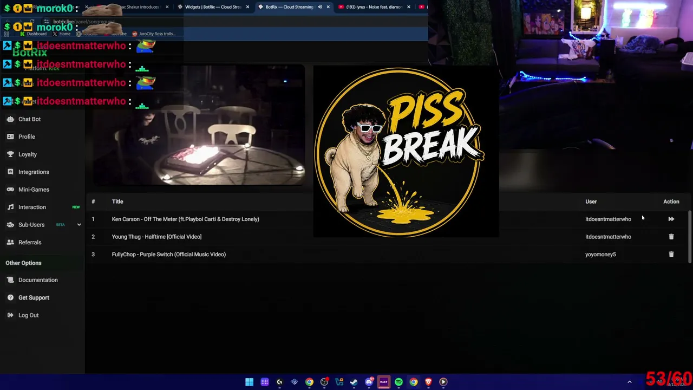Open the Chat Bot robot icon in sidebar
The width and height of the screenshot is (693, 390).
[10, 119]
